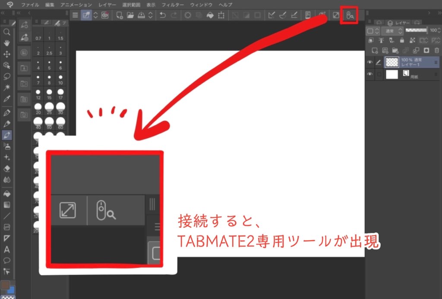Open the command bar hamburger menu

(x=75, y=15)
